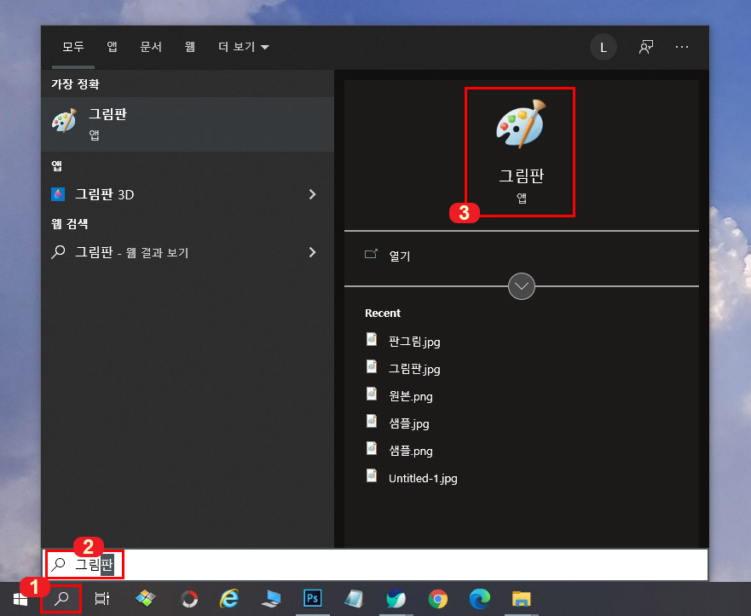Select the 그림판 app best match result
Screen dimensions: 751x616
(x=188, y=124)
